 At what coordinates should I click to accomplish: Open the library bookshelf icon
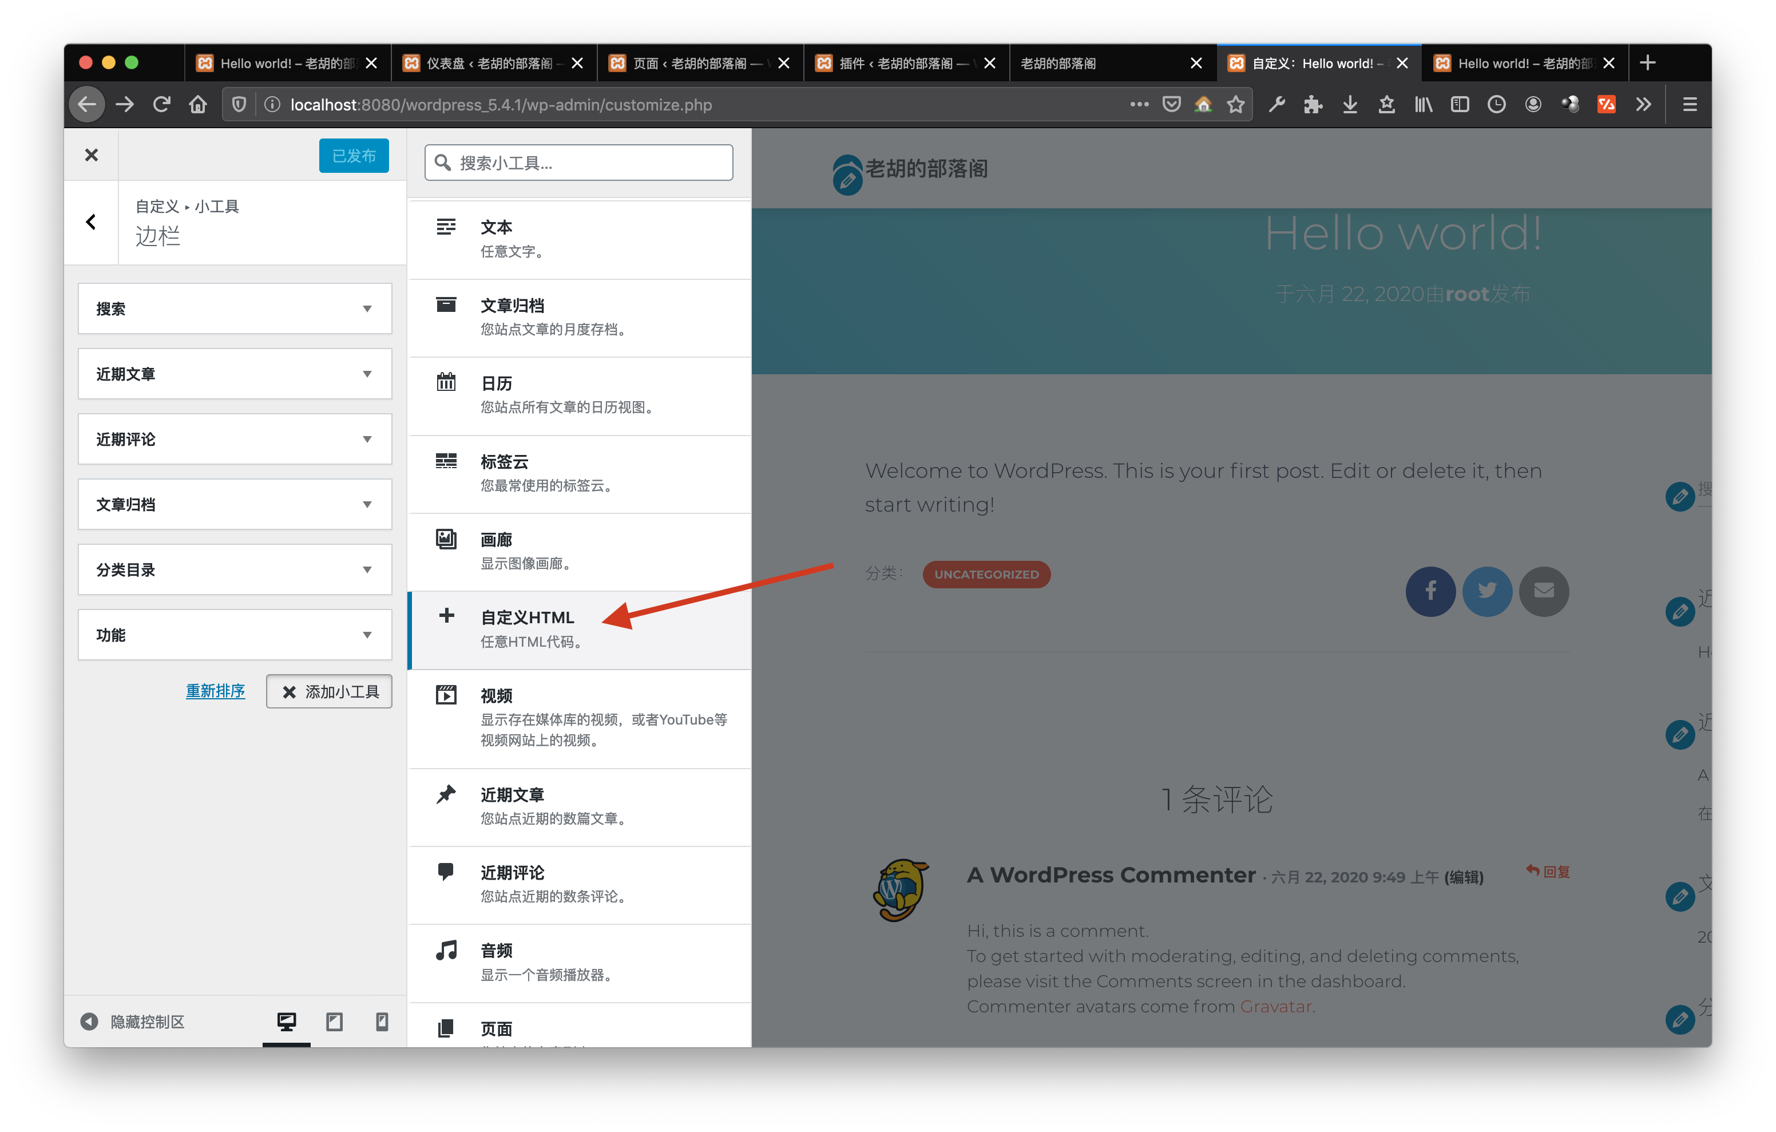[x=1423, y=105]
